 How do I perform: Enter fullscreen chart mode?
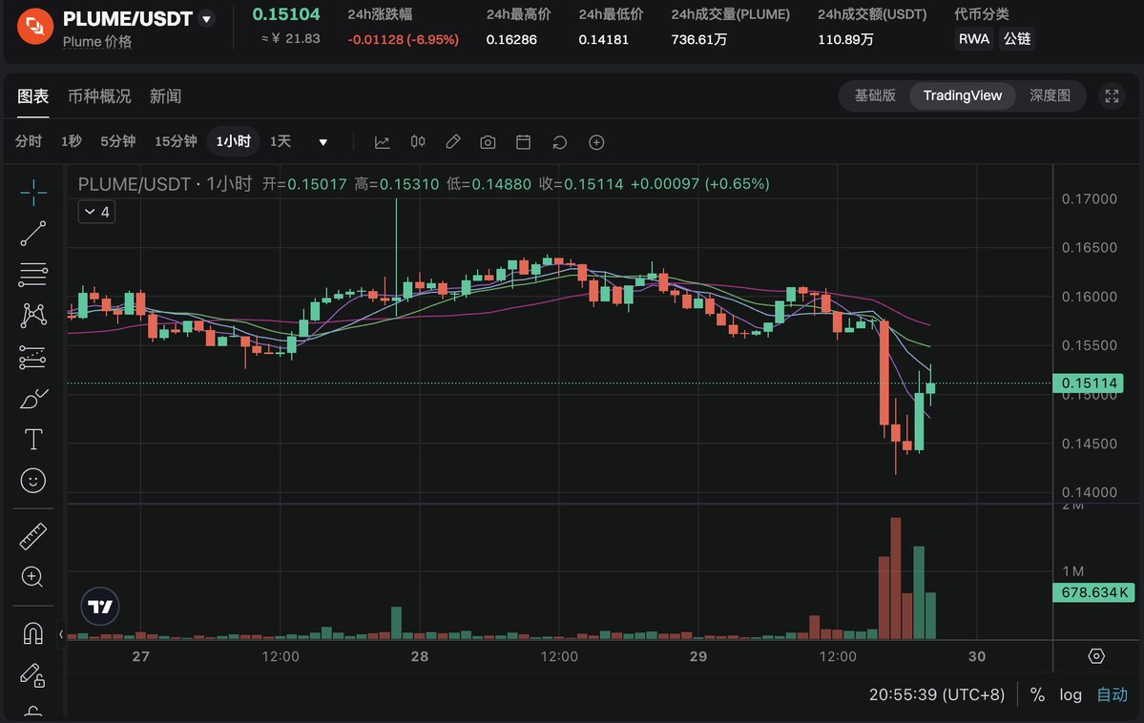tap(1112, 95)
